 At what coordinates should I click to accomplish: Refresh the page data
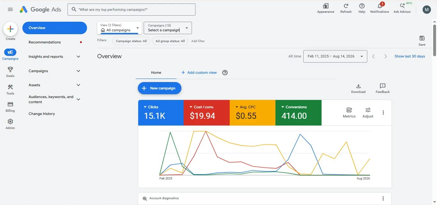(346, 8)
